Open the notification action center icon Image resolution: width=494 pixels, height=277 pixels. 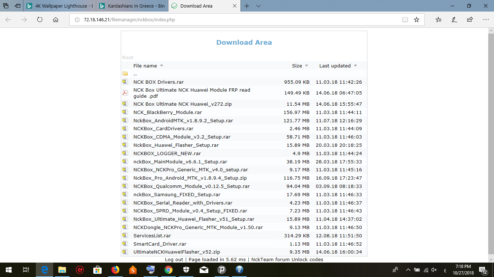pos(483,270)
